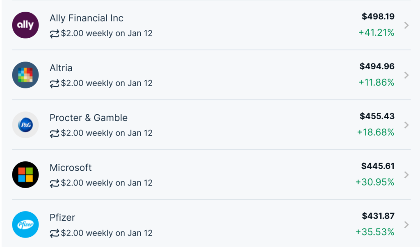
Task: Click the Microsoft four-square logo
Action: [x=25, y=175]
